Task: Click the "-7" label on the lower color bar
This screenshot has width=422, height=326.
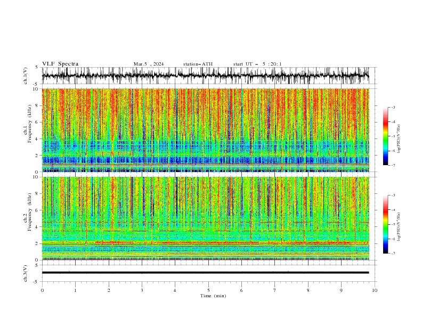Action: [x=393, y=253]
